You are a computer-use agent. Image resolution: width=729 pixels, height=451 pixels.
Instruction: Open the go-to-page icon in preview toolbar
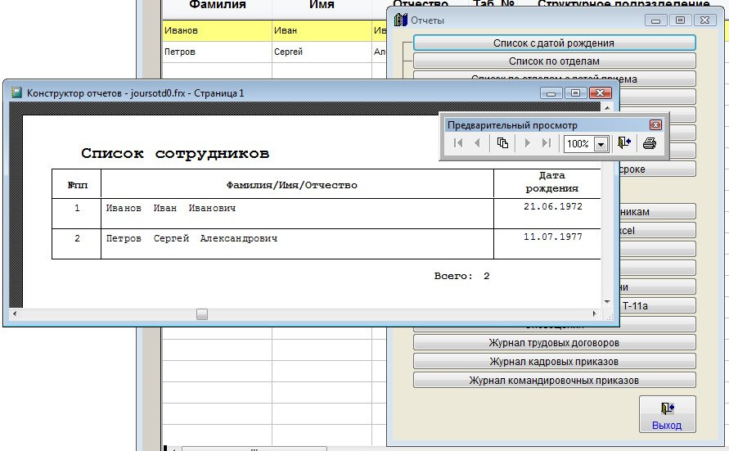tap(502, 143)
